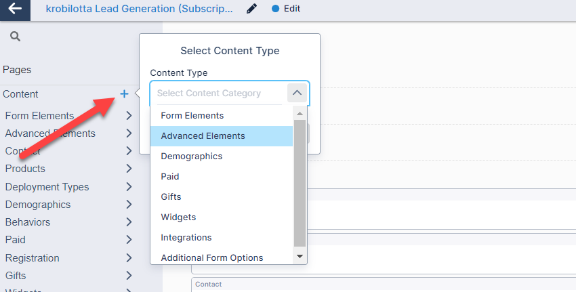The image size is (576, 292).
Task: Choose Widgets from content category list
Action: tap(178, 217)
